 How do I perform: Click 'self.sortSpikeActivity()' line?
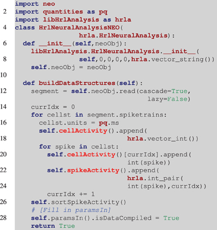coord(79,202)
